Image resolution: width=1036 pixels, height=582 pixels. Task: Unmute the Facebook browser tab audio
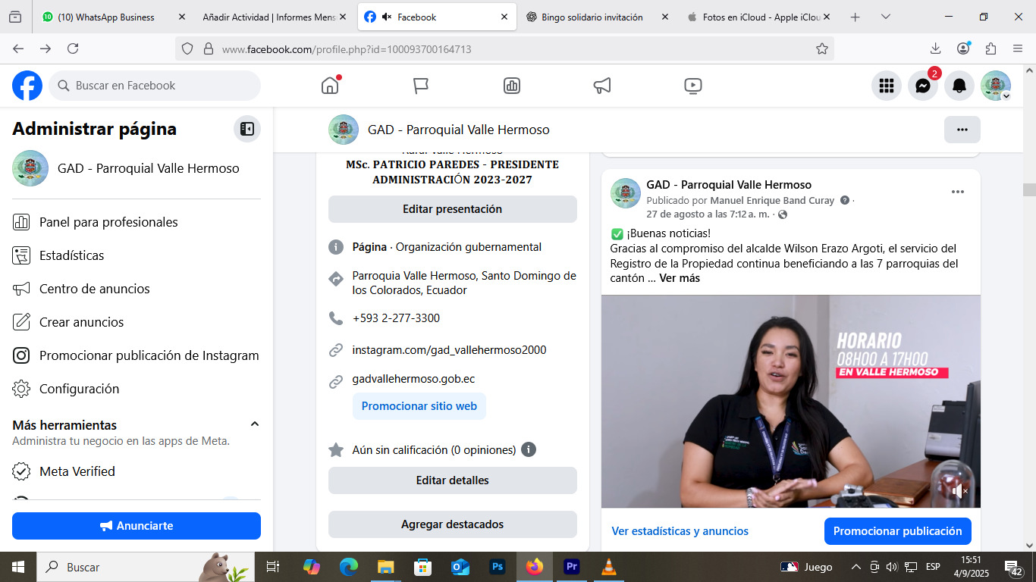click(x=387, y=17)
